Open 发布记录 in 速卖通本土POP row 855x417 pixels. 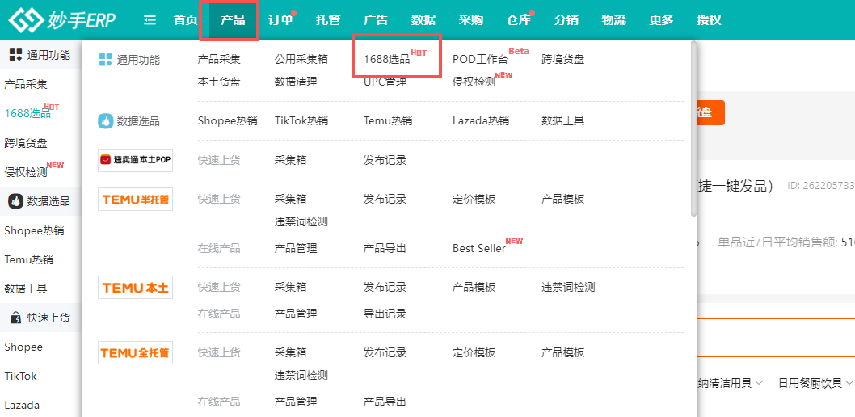pos(385,160)
